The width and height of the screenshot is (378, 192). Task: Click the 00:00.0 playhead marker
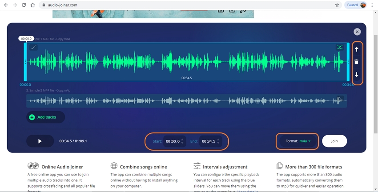coord(26,39)
